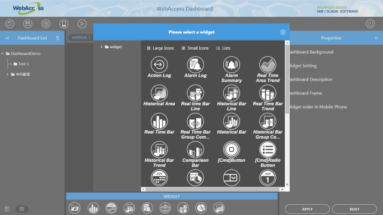This screenshot has width=383, height=215.
Task: Open widget folder icon in bottom bar
Action: click(x=74, y=208)
